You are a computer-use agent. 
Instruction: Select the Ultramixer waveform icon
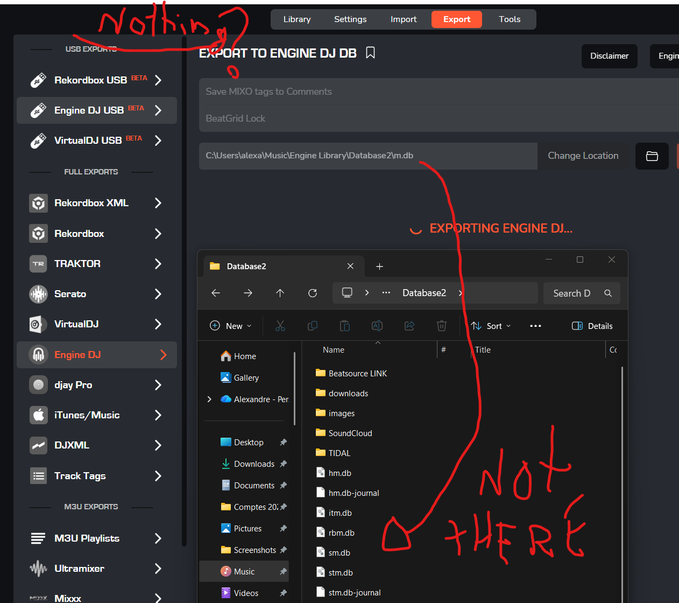[x=38, y=569]
